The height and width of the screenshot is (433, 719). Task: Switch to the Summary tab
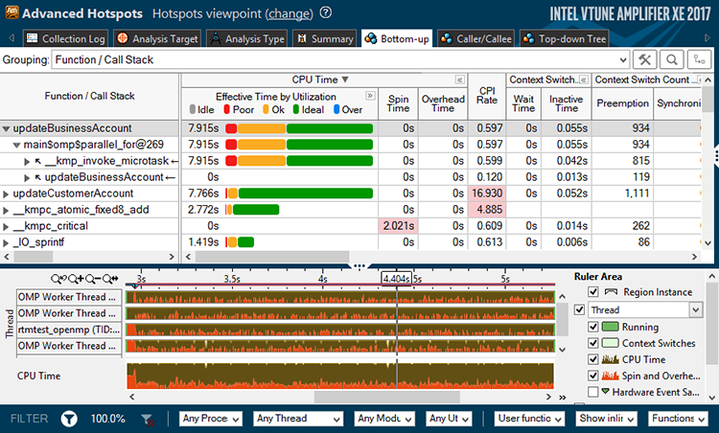(x=324, y=38)
